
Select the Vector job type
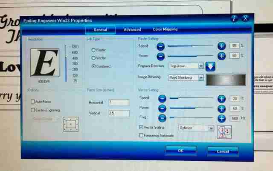click(93, 58)
